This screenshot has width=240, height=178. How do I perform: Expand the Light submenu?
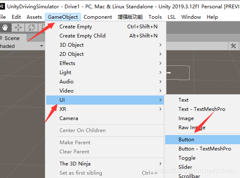pyautogui.click(x=105, y=73)
